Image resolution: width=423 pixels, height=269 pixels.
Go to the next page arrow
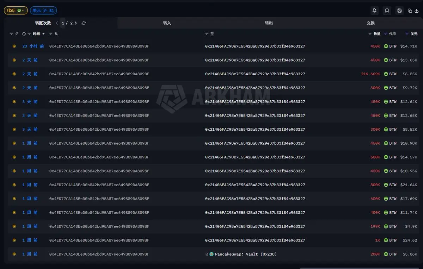pyautogui.click(x=75, y=23)
